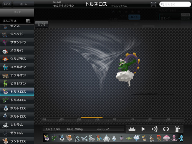Select the highlighted トルネロス row
This screenshot has height=144, width=192.
(17, 92)
